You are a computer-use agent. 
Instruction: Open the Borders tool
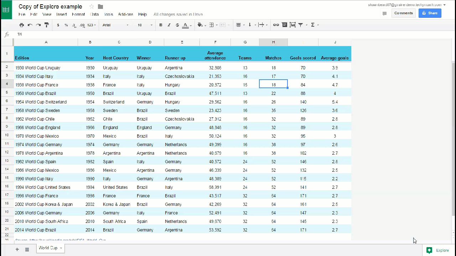pyautogui.click(x=211, y=25)
